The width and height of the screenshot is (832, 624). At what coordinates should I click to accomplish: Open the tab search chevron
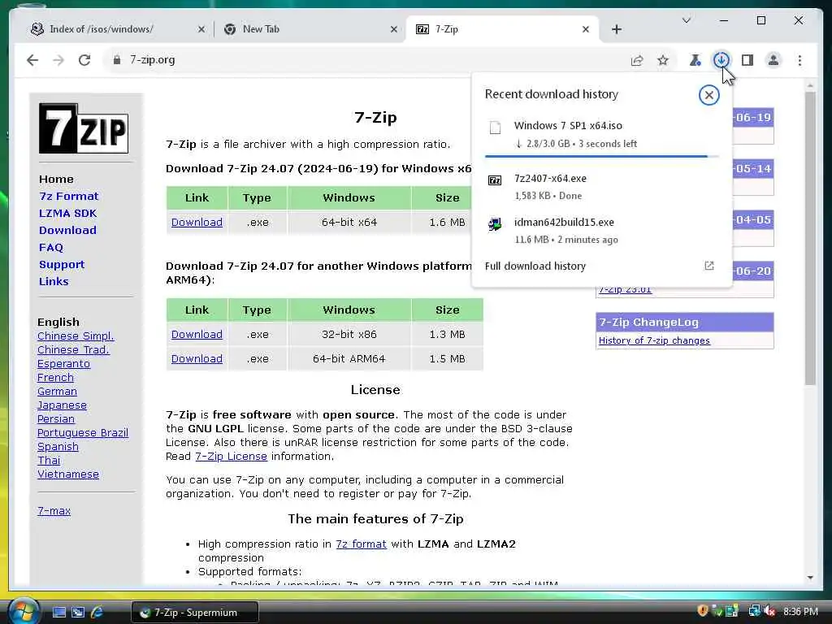pyautogui.click(x=686, y=20)
